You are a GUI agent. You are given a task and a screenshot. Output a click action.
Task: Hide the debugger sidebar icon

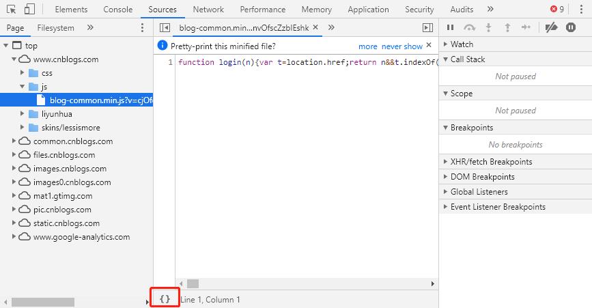[427, 27]
